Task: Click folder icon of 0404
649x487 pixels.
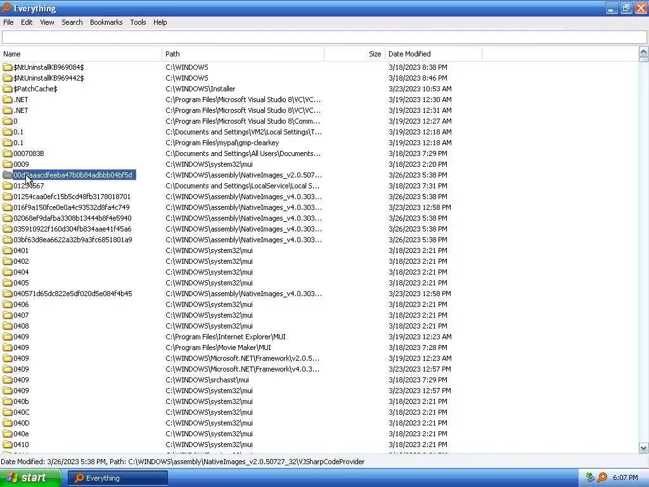Action: [x=8, y=271]
